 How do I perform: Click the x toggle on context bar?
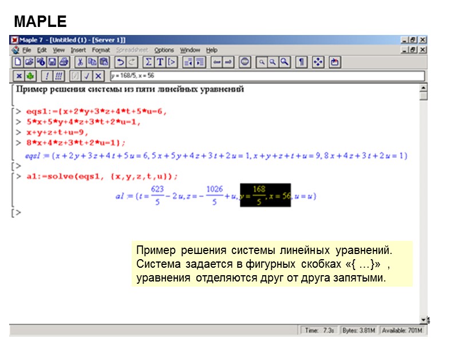19,76
